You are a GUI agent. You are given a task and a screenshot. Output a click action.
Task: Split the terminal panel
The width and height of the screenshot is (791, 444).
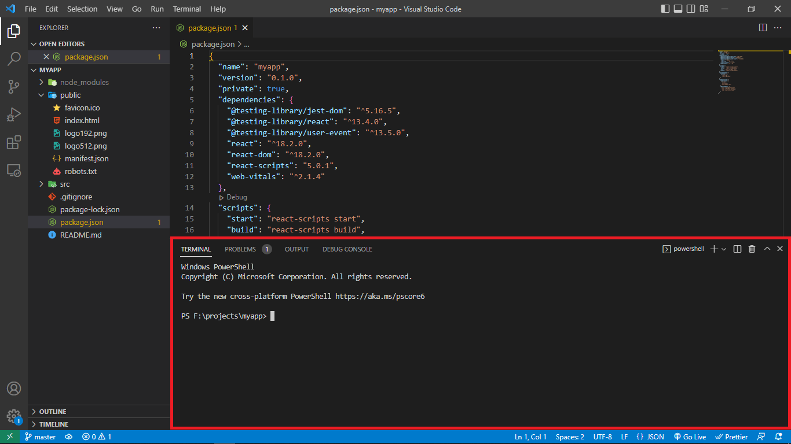737,249
